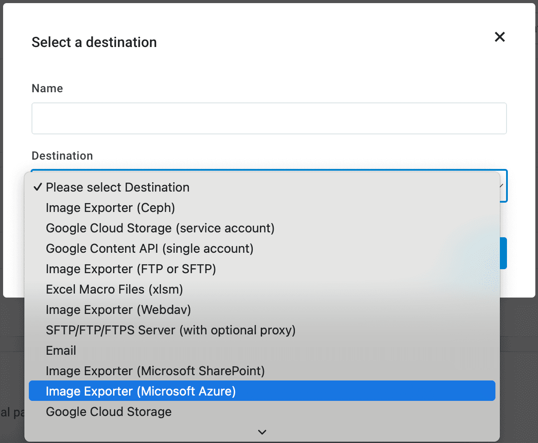Click the Name field label
The width and height of the screenshot is (538, 443).
click(47, 89)
